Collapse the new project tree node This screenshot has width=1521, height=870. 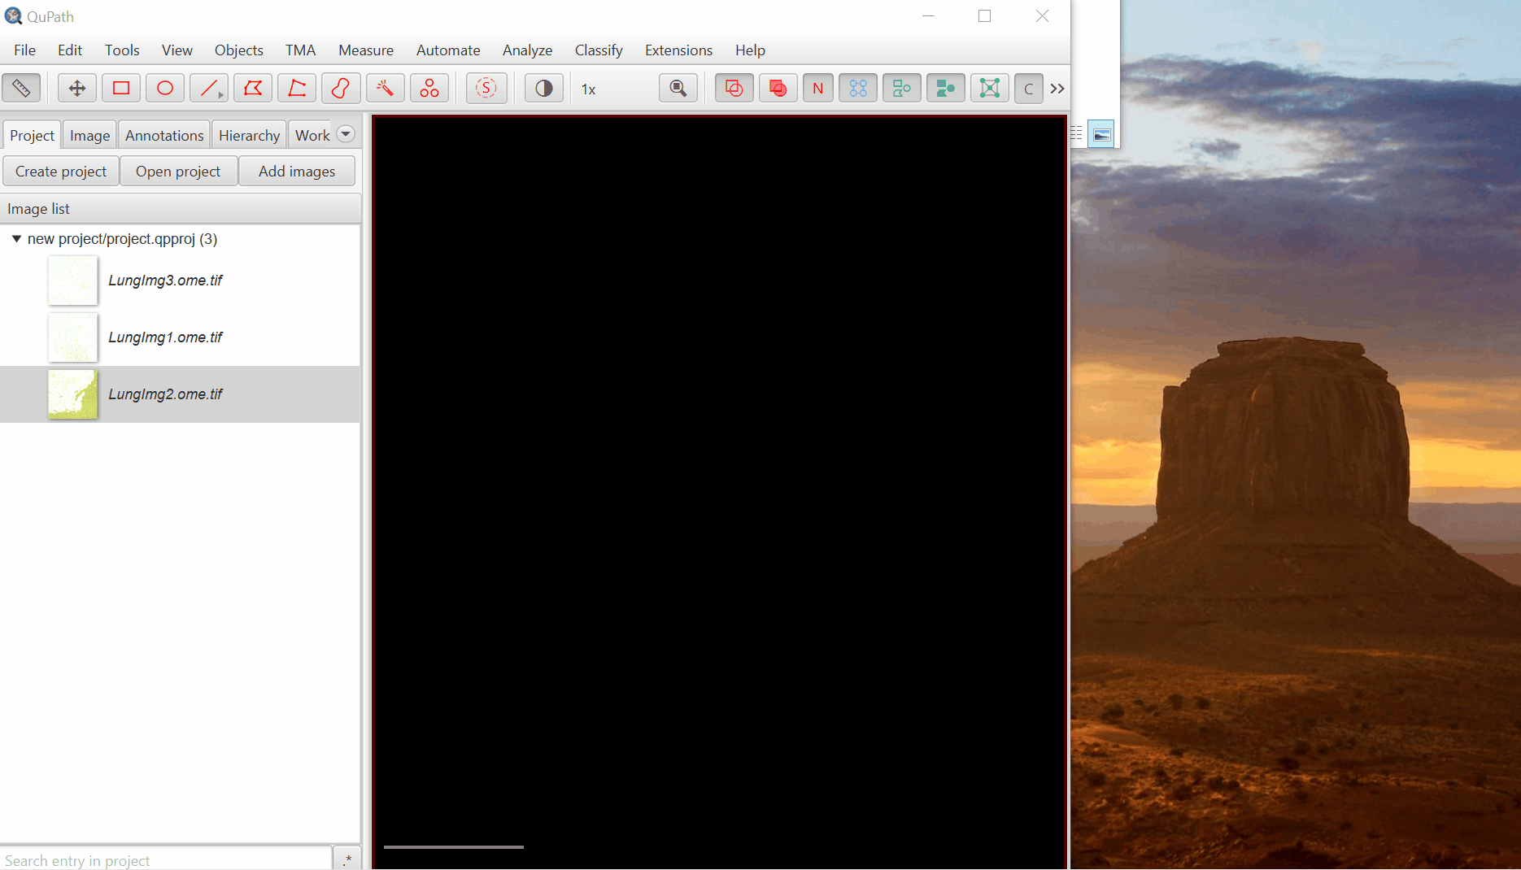[x=16, y=239]
